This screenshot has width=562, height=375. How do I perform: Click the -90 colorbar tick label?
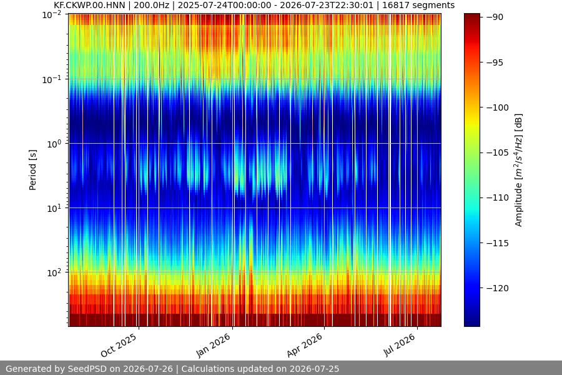pyautogui.click(x=495, y=17)
